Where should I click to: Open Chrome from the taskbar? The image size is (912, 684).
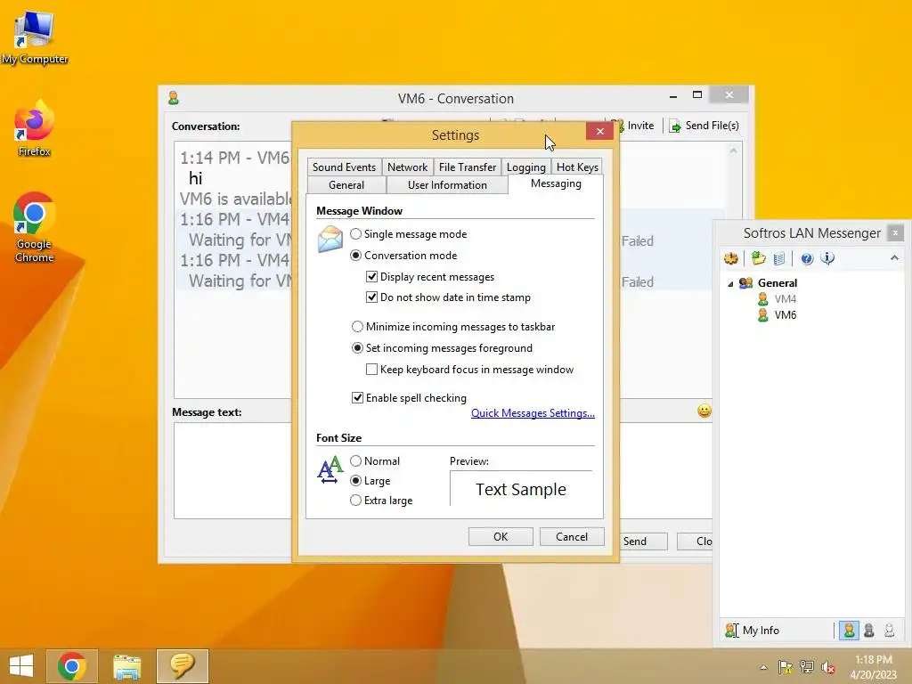[72, 666]
